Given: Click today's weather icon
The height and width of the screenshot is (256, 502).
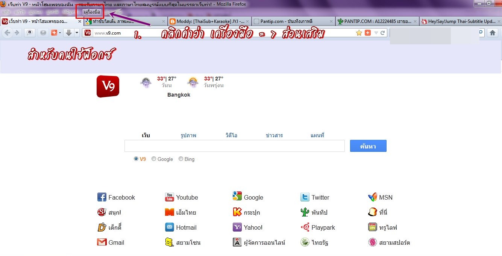Looking at the screenshot, I should coord(146,83).
